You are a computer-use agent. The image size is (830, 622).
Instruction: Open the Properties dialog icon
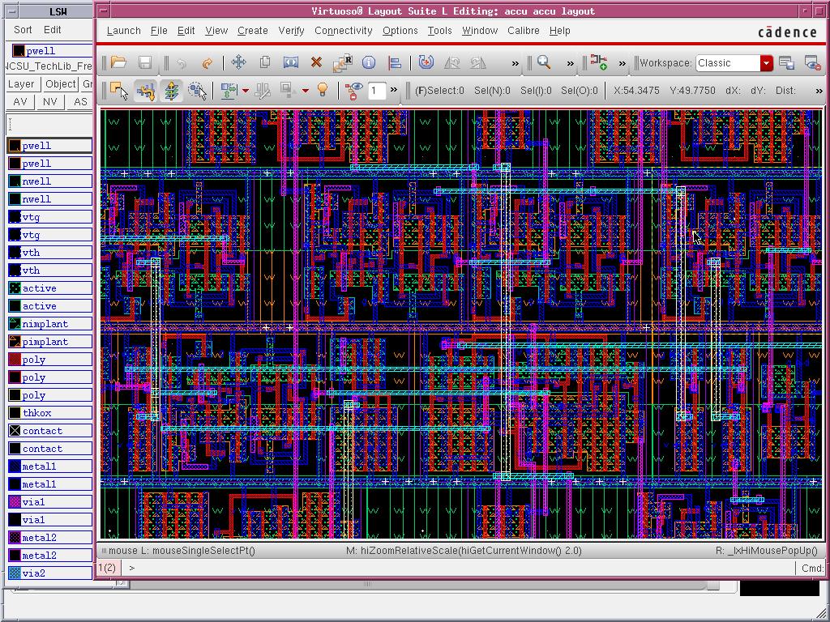(x=369, y=62)
